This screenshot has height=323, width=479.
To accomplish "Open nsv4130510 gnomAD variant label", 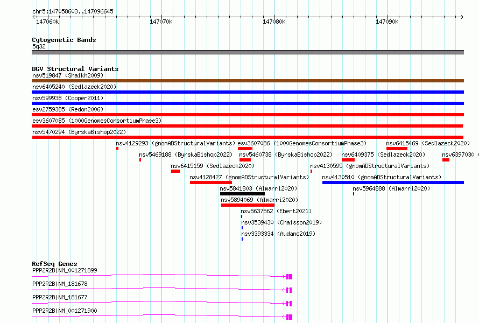I will (382, 177).
